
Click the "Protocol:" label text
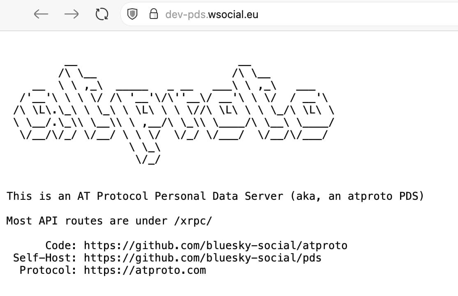click(x=48, y=271)
